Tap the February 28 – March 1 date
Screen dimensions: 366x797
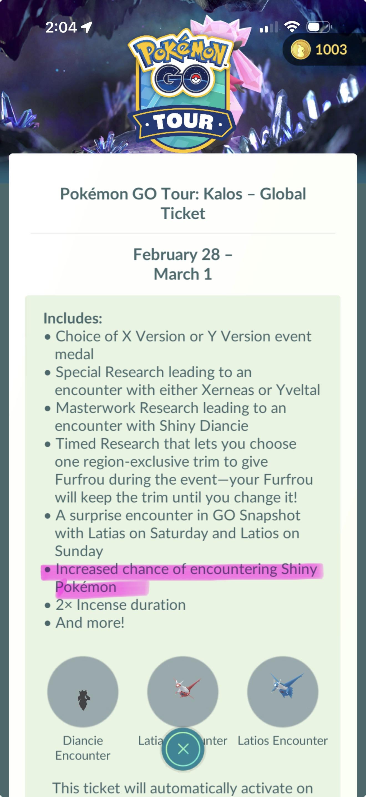point(183,264)
